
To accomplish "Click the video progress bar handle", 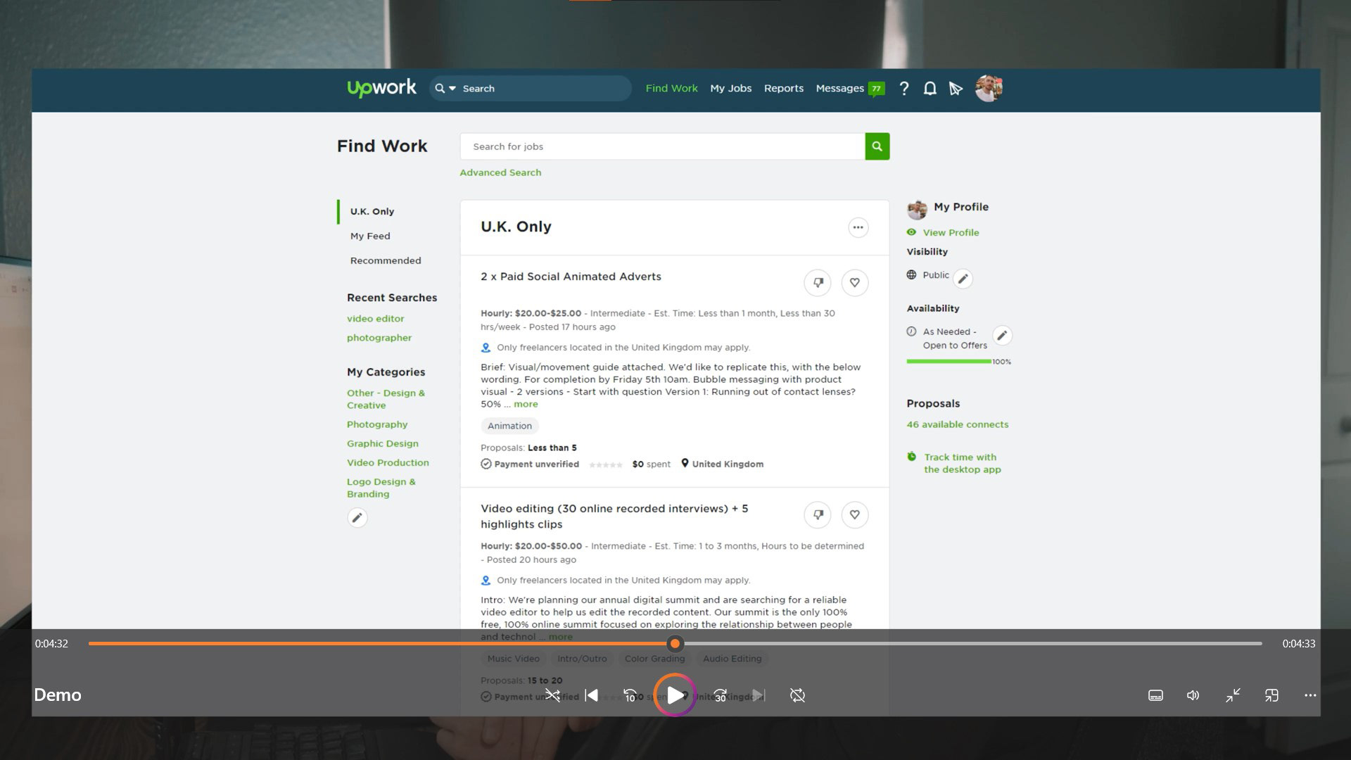I will (675, 643).
